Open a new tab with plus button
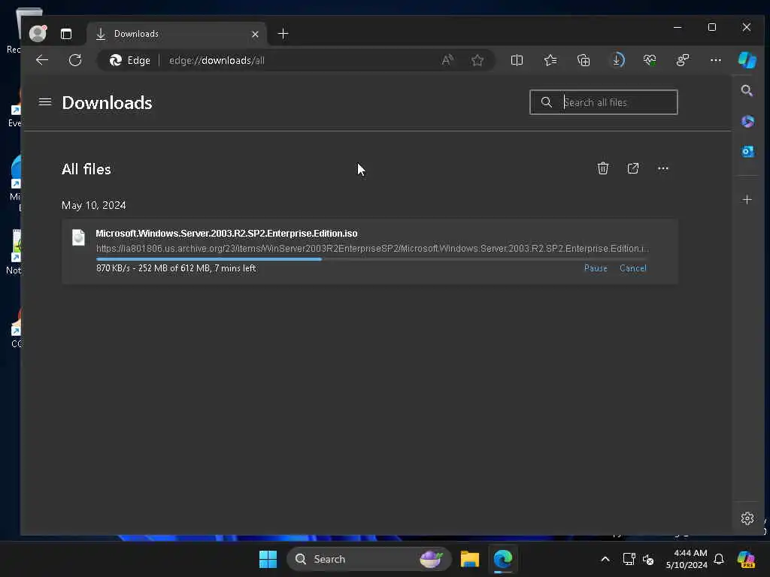This screenshot has height=577, width=770. point(283,33)
